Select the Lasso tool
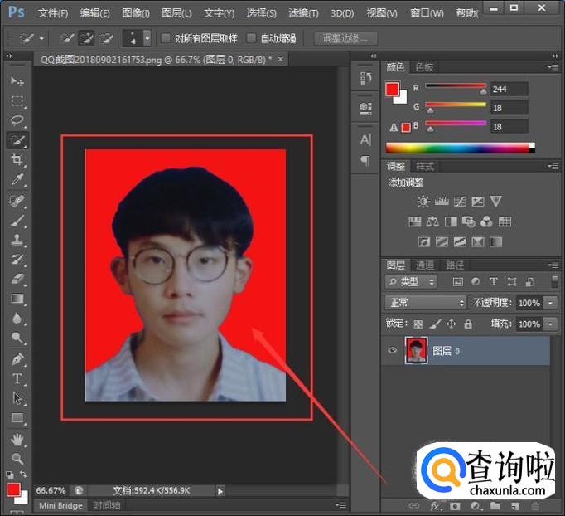The image size is (565, 516). [17, 120]
